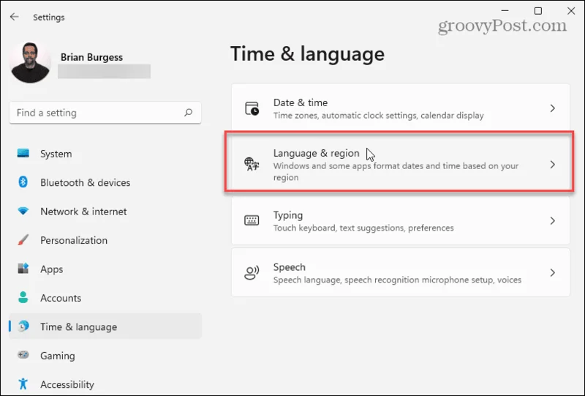Click the Brian Burgess account name

(91, 57)
